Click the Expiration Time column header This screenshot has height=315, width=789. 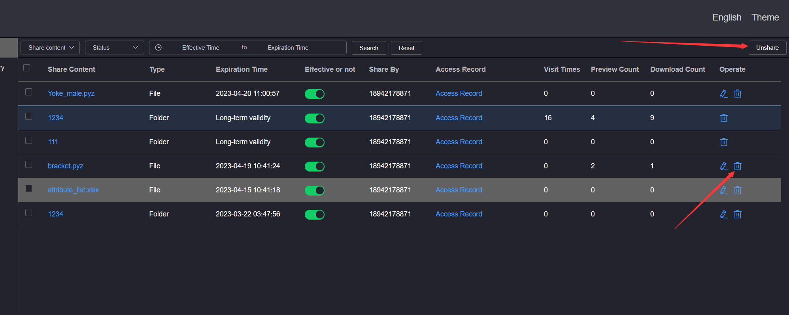pyautogui.click(x=242, y=69)
